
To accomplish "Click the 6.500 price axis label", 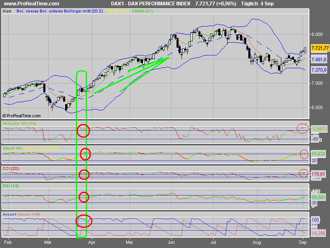I will pos(317,107).
